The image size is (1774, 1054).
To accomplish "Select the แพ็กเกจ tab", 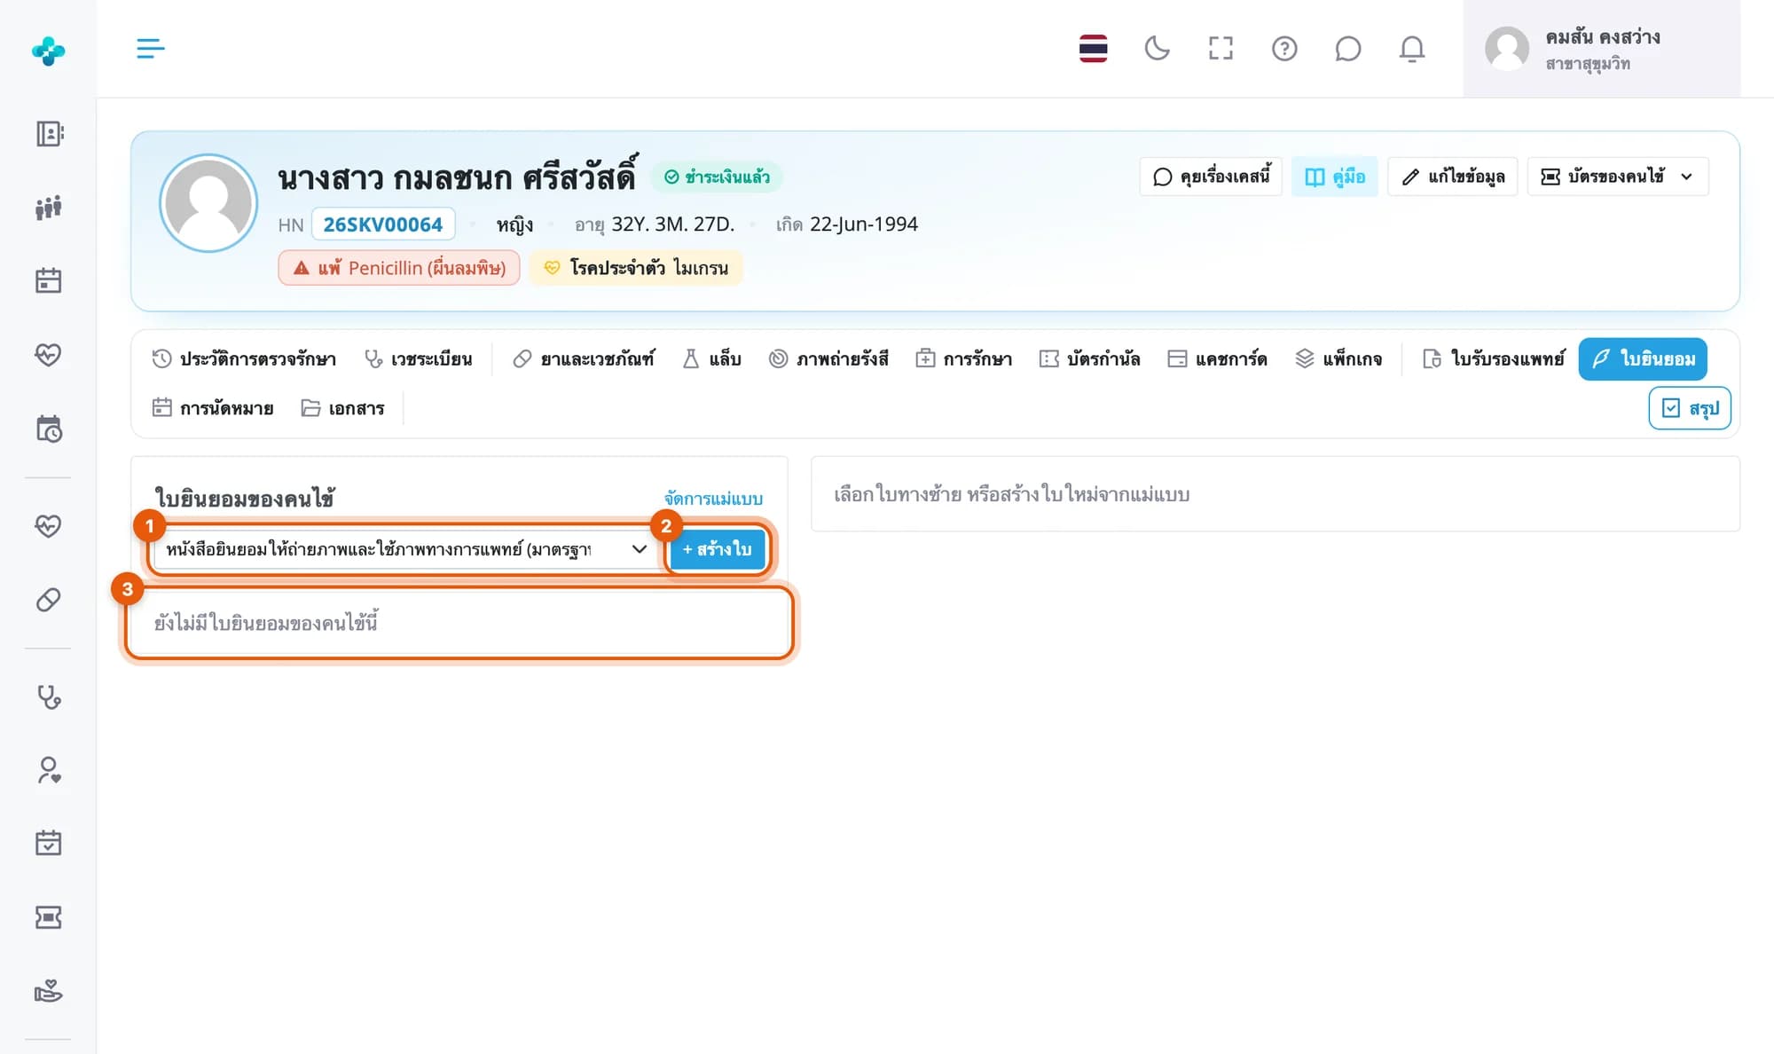I will [1338, 358].
